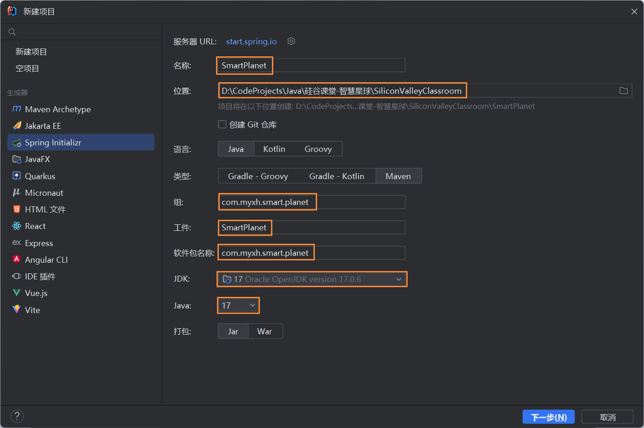Viewport: 644px width, 428px height.
Task: Click the Maven Archetype generator icon
Action: coord(17,109)
